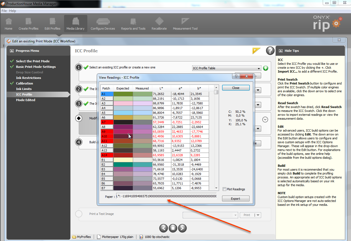This screenshot has width=351, height=241.
Task: Click the b* value 23,7135 of A6
Action: (199, 117)
